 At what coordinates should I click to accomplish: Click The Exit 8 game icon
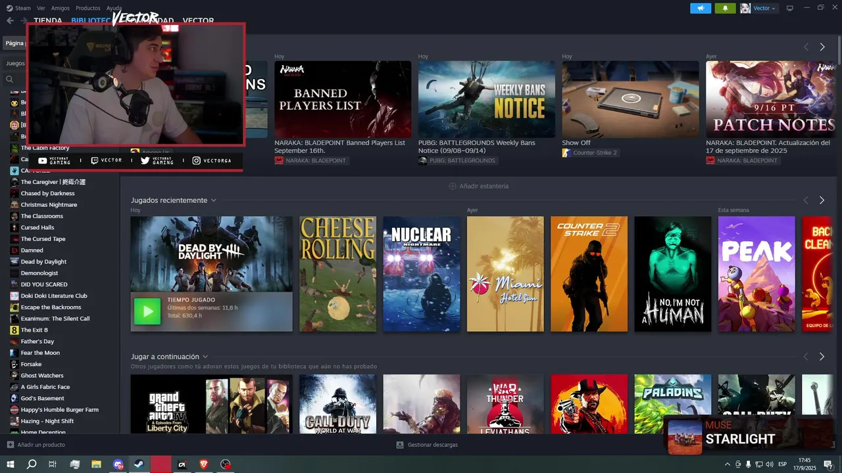click(x=14, y=330)
